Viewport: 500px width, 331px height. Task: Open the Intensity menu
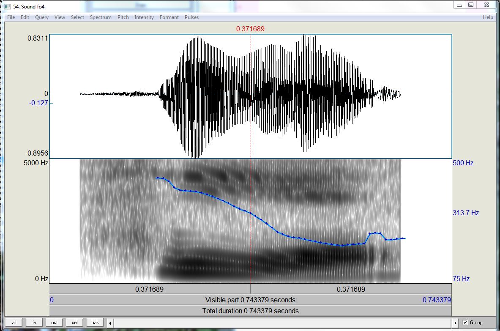(x=144, y=17)
